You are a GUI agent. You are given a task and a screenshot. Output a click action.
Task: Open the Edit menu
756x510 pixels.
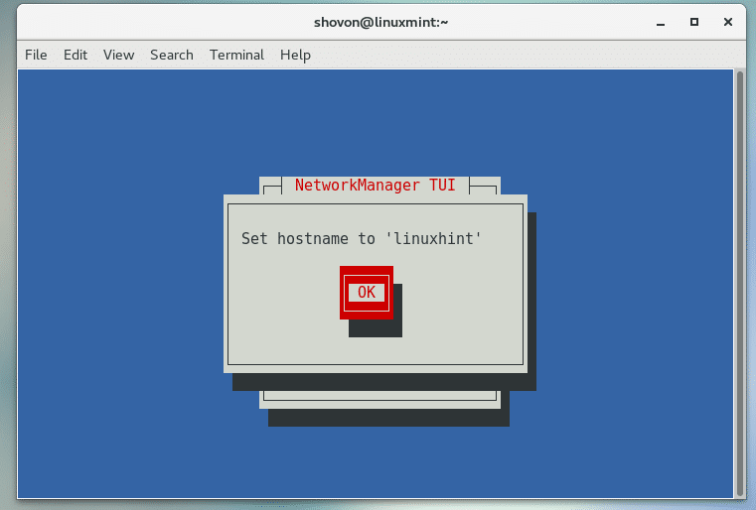(x=76, y=55)
